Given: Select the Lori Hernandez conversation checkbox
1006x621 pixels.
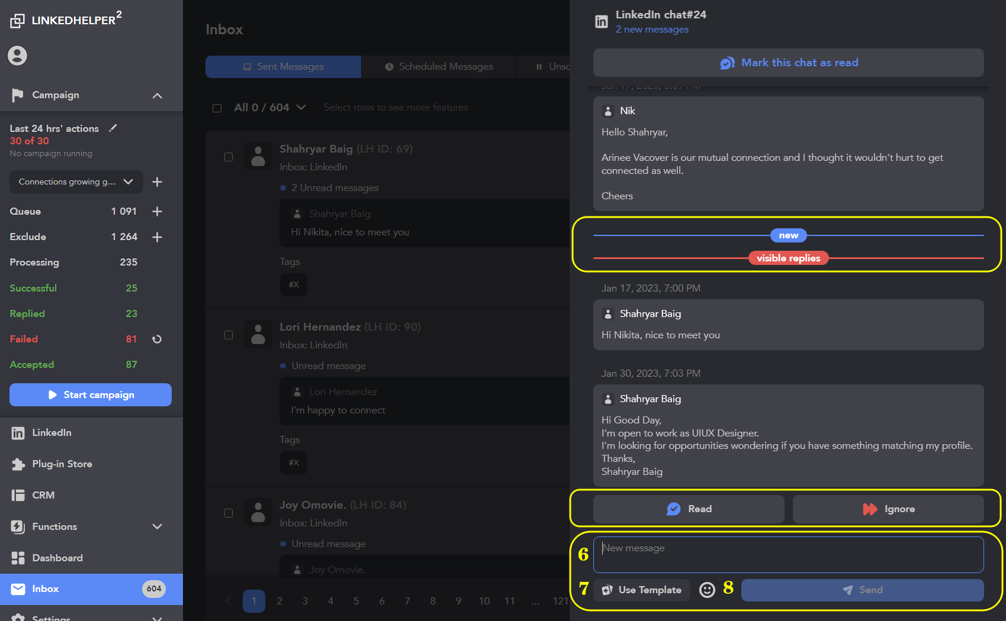Looking at the screenshot, I should (x=229, y=335).
